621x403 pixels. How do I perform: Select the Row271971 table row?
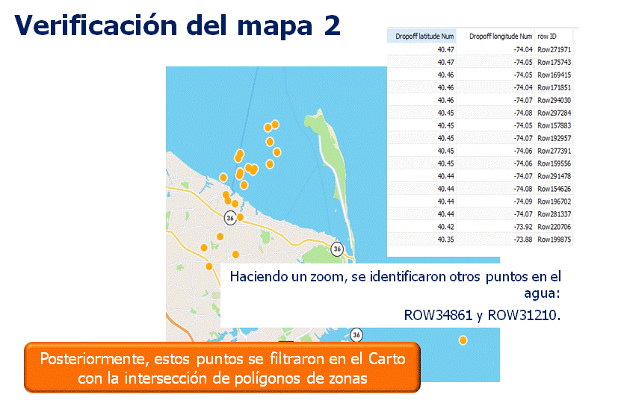[554, 49]
